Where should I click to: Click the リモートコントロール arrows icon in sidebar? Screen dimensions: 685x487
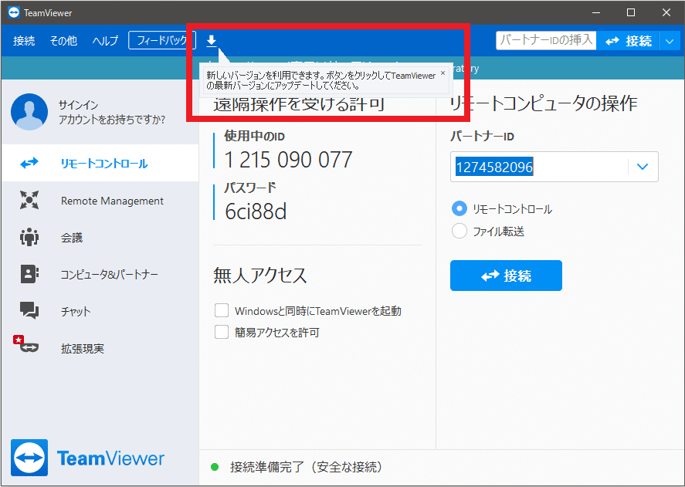[29, 163]
